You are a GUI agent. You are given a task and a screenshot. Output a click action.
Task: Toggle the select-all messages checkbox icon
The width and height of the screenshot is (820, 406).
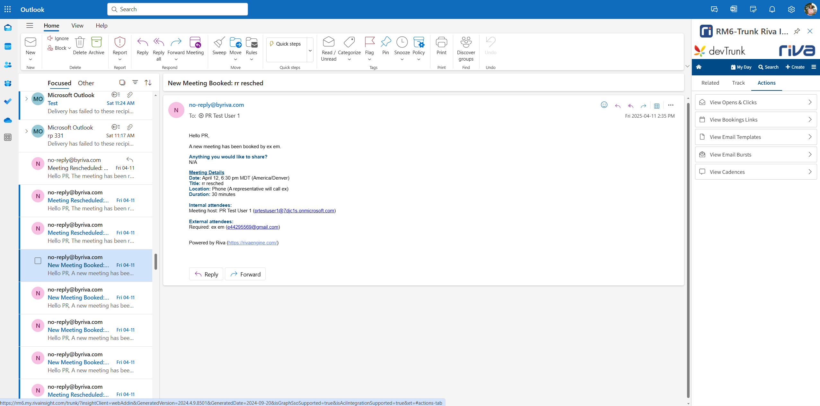[122, 82]
